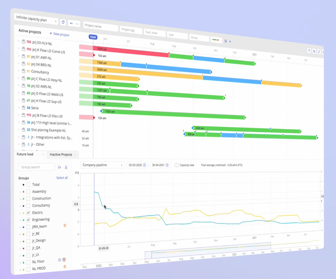
Task: Check the JIRA_team group checkbox
Action: point(28,227)
